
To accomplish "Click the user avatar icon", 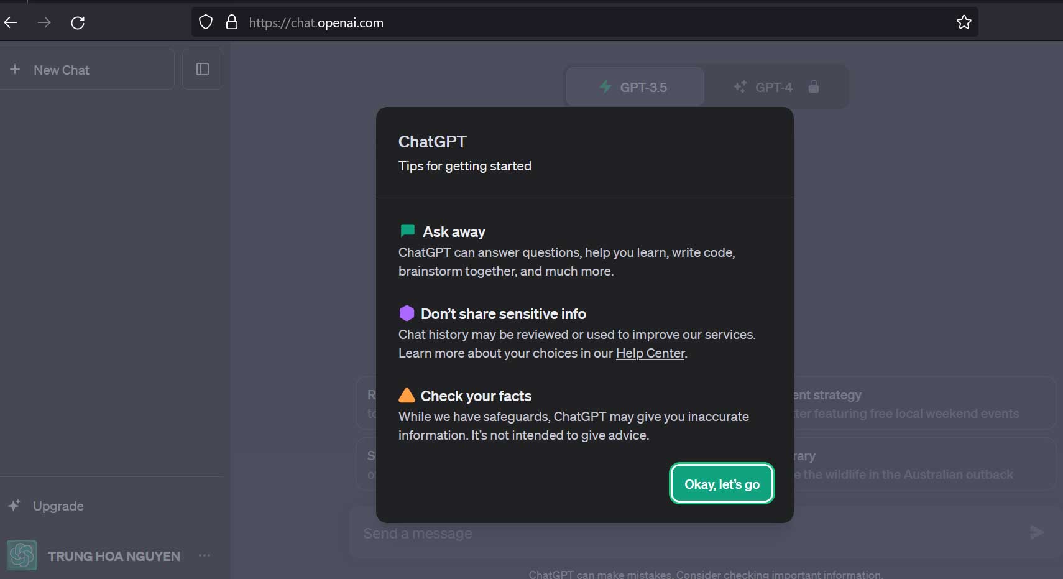I will tap(22, 555).
